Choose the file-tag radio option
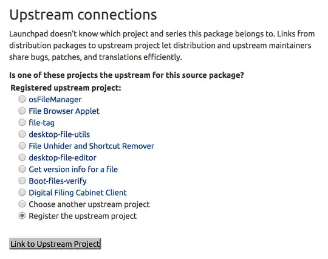 (x=22, y=122)
